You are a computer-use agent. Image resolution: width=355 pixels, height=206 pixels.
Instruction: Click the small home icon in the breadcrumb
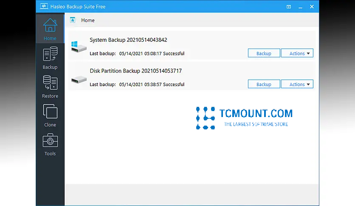tap(73, 20)
